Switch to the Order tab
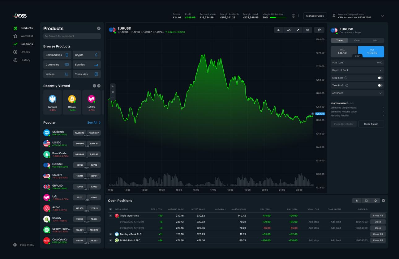The image size is (399, 259). (x=357, y=40)
